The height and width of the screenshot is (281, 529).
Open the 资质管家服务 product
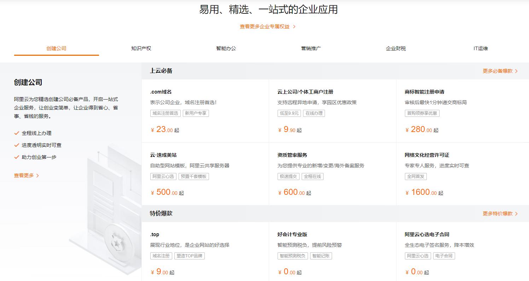(x=332, y=174)
